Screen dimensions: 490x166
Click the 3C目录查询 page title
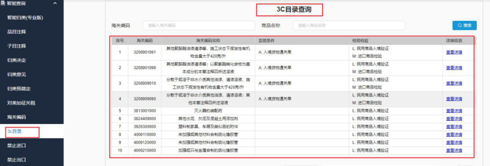(x=294, y=9)
